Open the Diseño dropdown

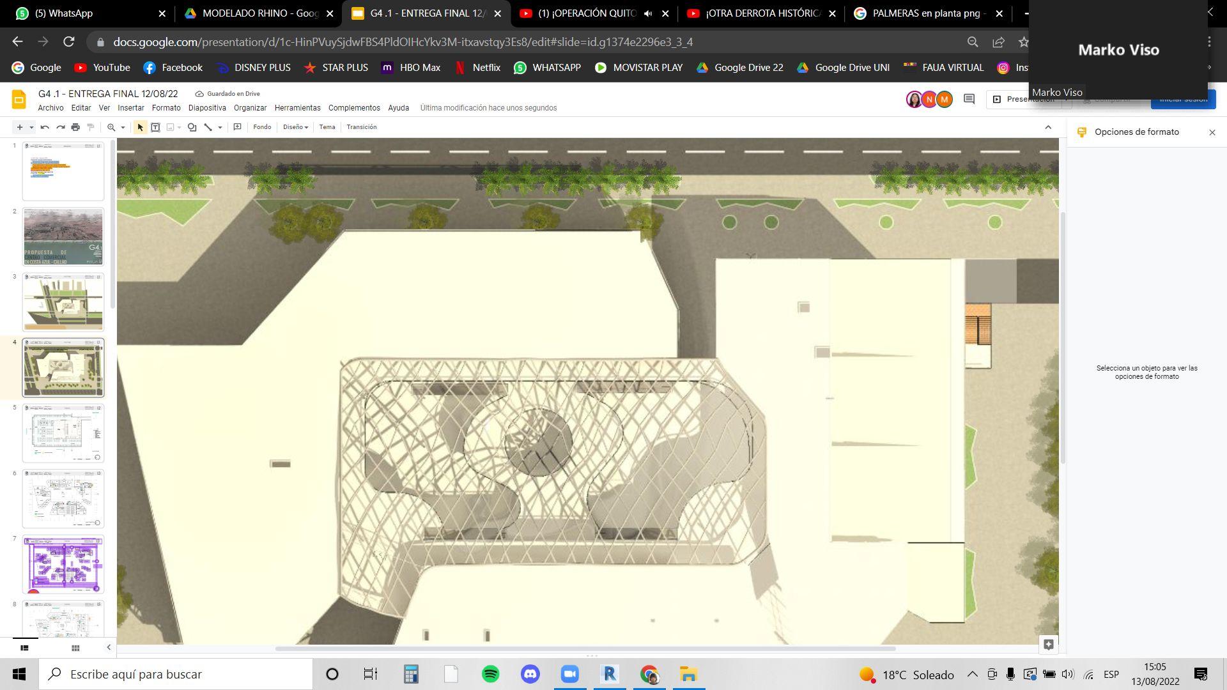pos(295,127)
